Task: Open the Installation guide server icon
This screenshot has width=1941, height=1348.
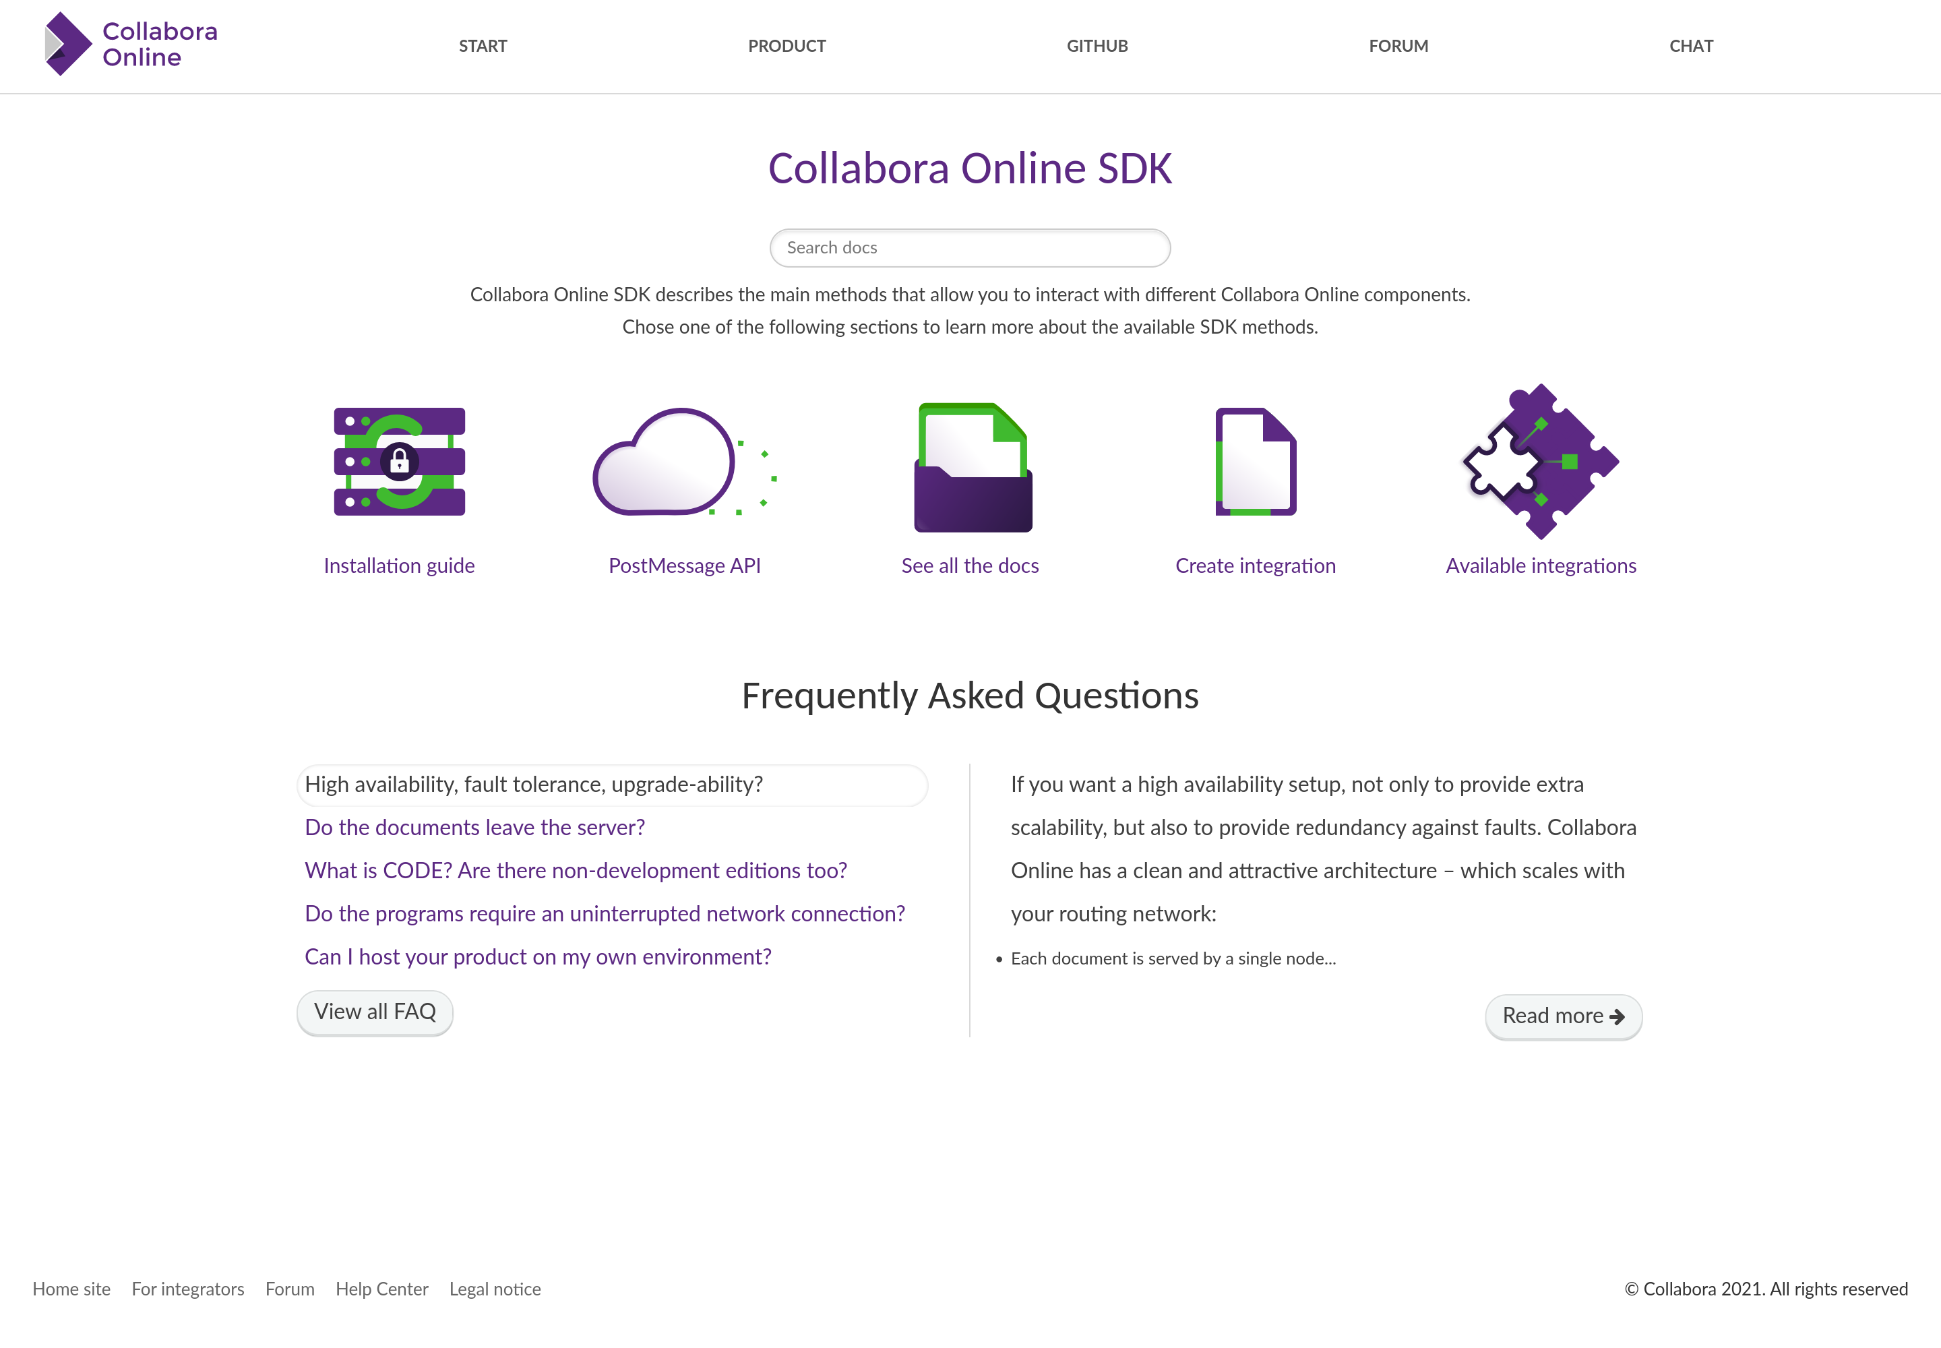Action: click(399, 461)
